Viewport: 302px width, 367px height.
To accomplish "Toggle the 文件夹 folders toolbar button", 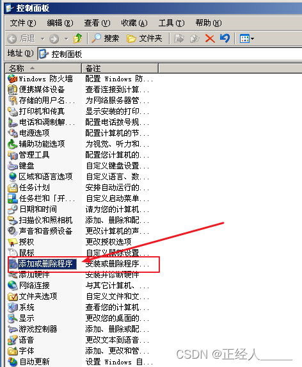I will [145, 38].
